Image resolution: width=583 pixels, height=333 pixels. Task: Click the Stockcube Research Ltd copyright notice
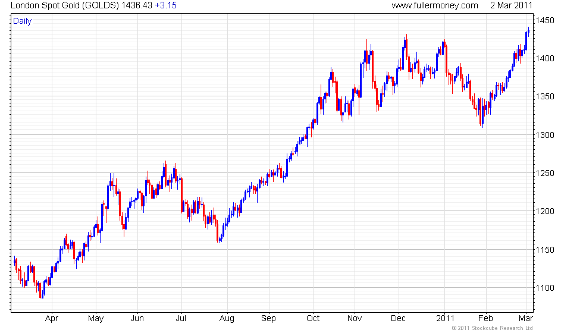click(493, 328)
